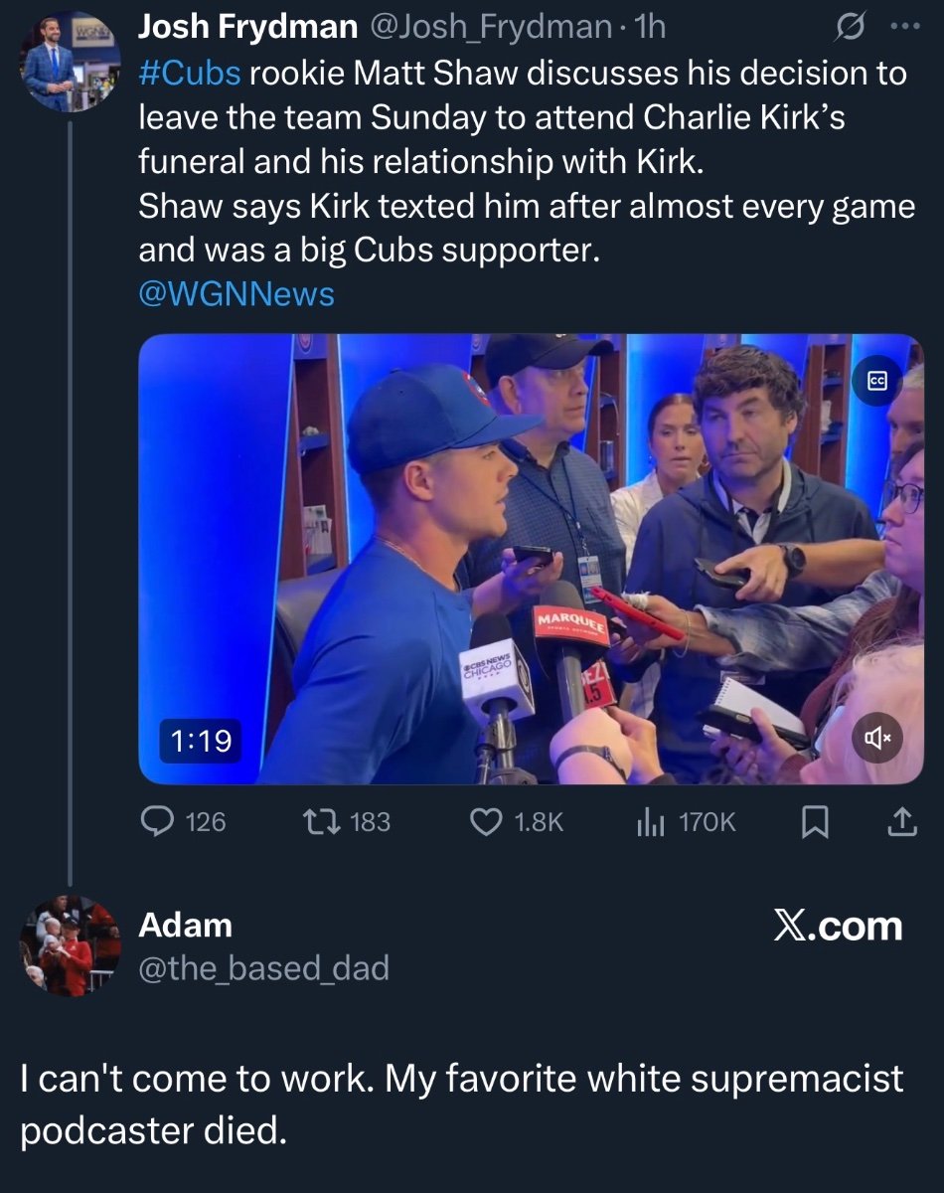Share the post using the upload arrow icon
944x1193 pixels.
[x=899, y=821]
